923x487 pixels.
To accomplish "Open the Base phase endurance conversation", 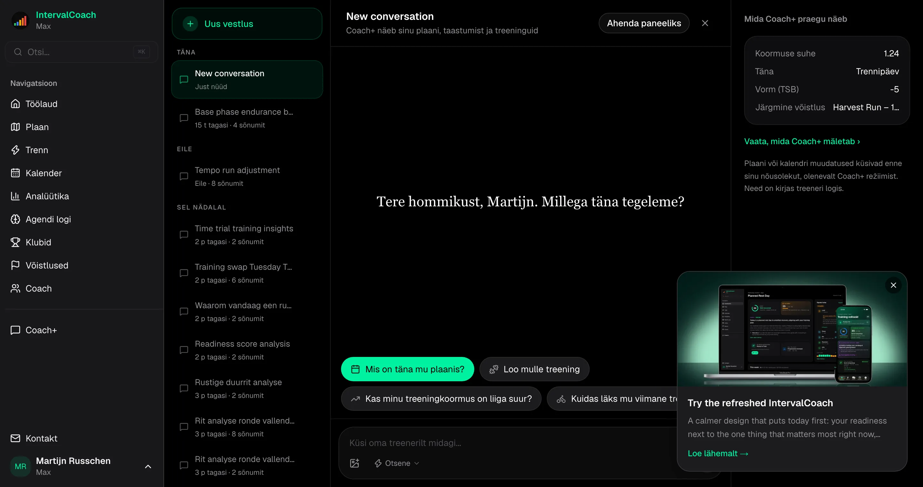I will click(247, 118).
